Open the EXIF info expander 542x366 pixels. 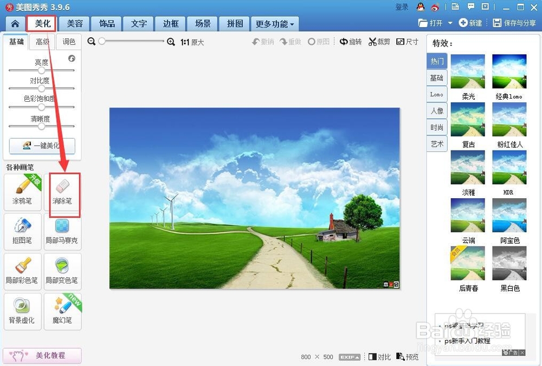tap(350, 357)
